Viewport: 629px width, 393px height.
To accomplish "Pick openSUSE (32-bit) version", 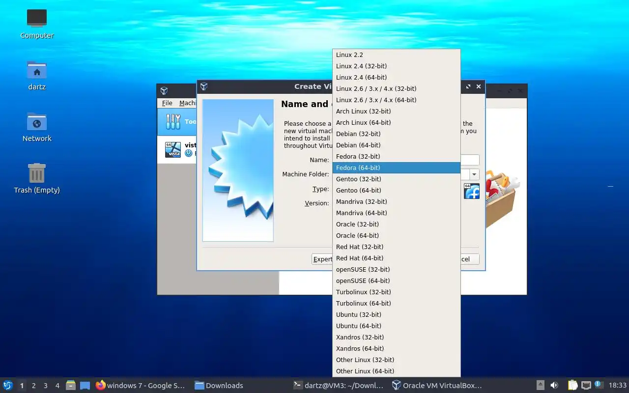I will [x=397, y=269].
